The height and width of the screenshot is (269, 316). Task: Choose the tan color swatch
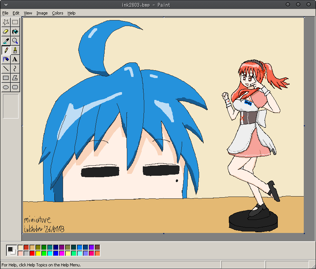pyautogui.click(x=32, y=247)
